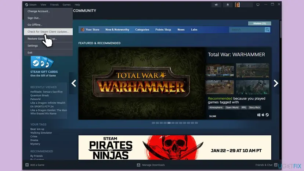304x171 pixels.
Task: Open the Friends menu
Action: 54,5
